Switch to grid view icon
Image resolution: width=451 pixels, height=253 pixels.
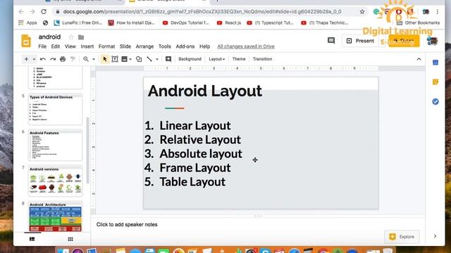pyautogui.click(x=70, y=239)
